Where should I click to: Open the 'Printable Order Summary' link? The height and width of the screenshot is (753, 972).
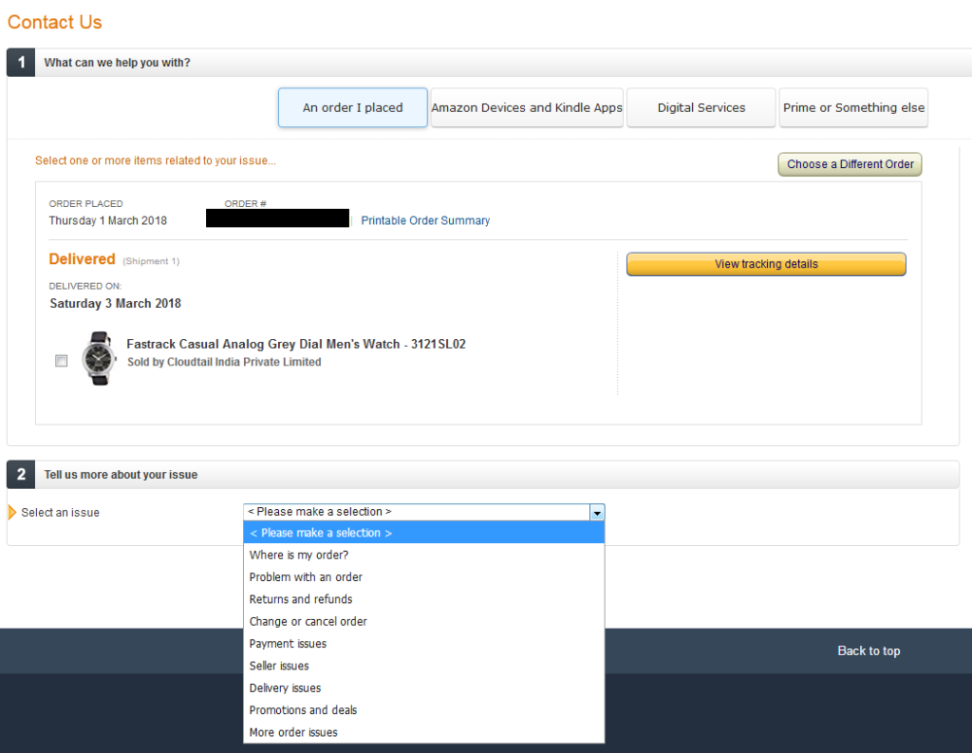pyautogui.click(x=425, y=220)
